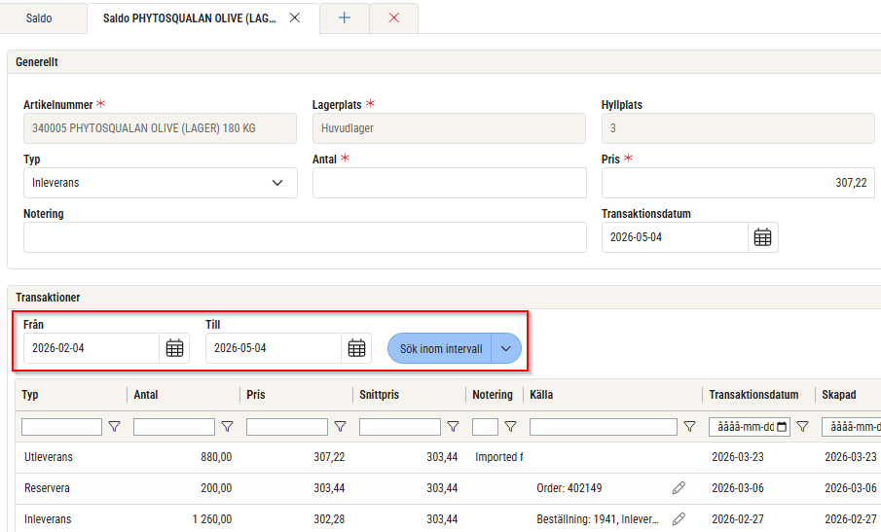The height and width of the screenshot is (532, 881).
Task: Click the Källa column filter input
Action: pyautogui.click(x=603, y=427)
